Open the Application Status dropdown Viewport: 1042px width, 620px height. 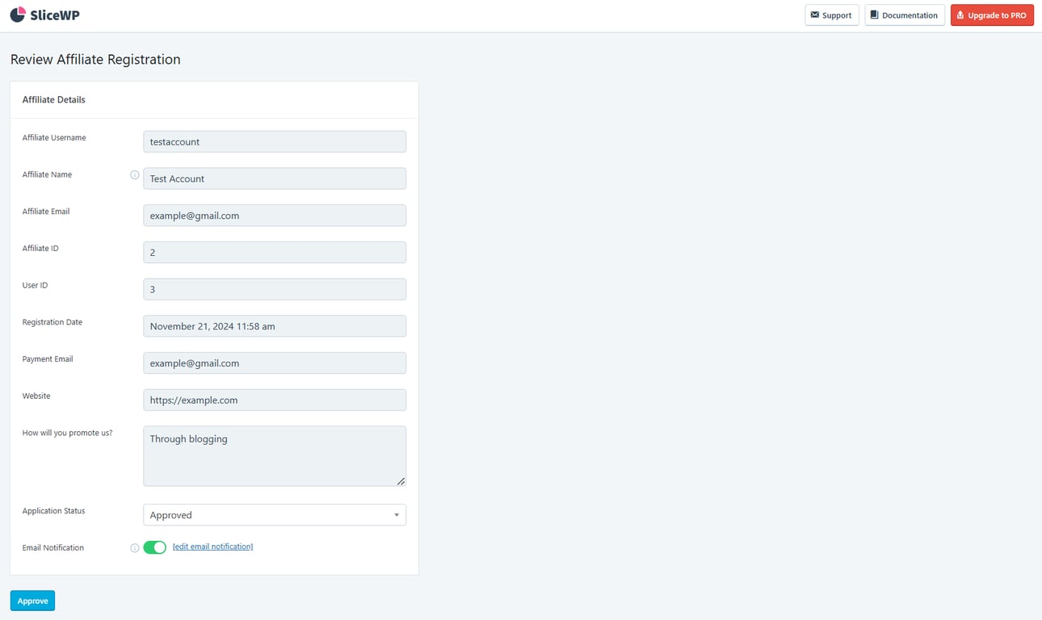point(274,514)
